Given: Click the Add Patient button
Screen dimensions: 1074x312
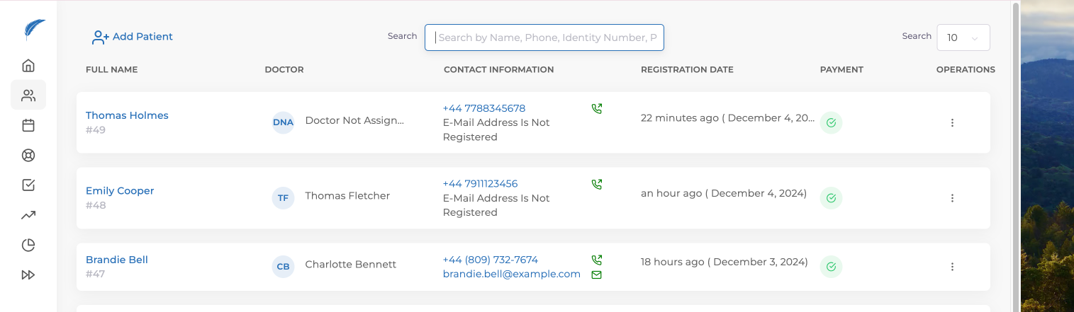Looking at the screenshot, I should (133, 37).
